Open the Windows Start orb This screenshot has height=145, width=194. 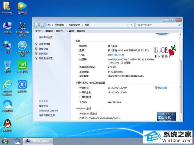coord(5,141)
